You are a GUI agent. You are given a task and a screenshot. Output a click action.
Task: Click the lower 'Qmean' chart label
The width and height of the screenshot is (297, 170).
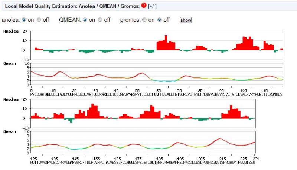point(10,132)
